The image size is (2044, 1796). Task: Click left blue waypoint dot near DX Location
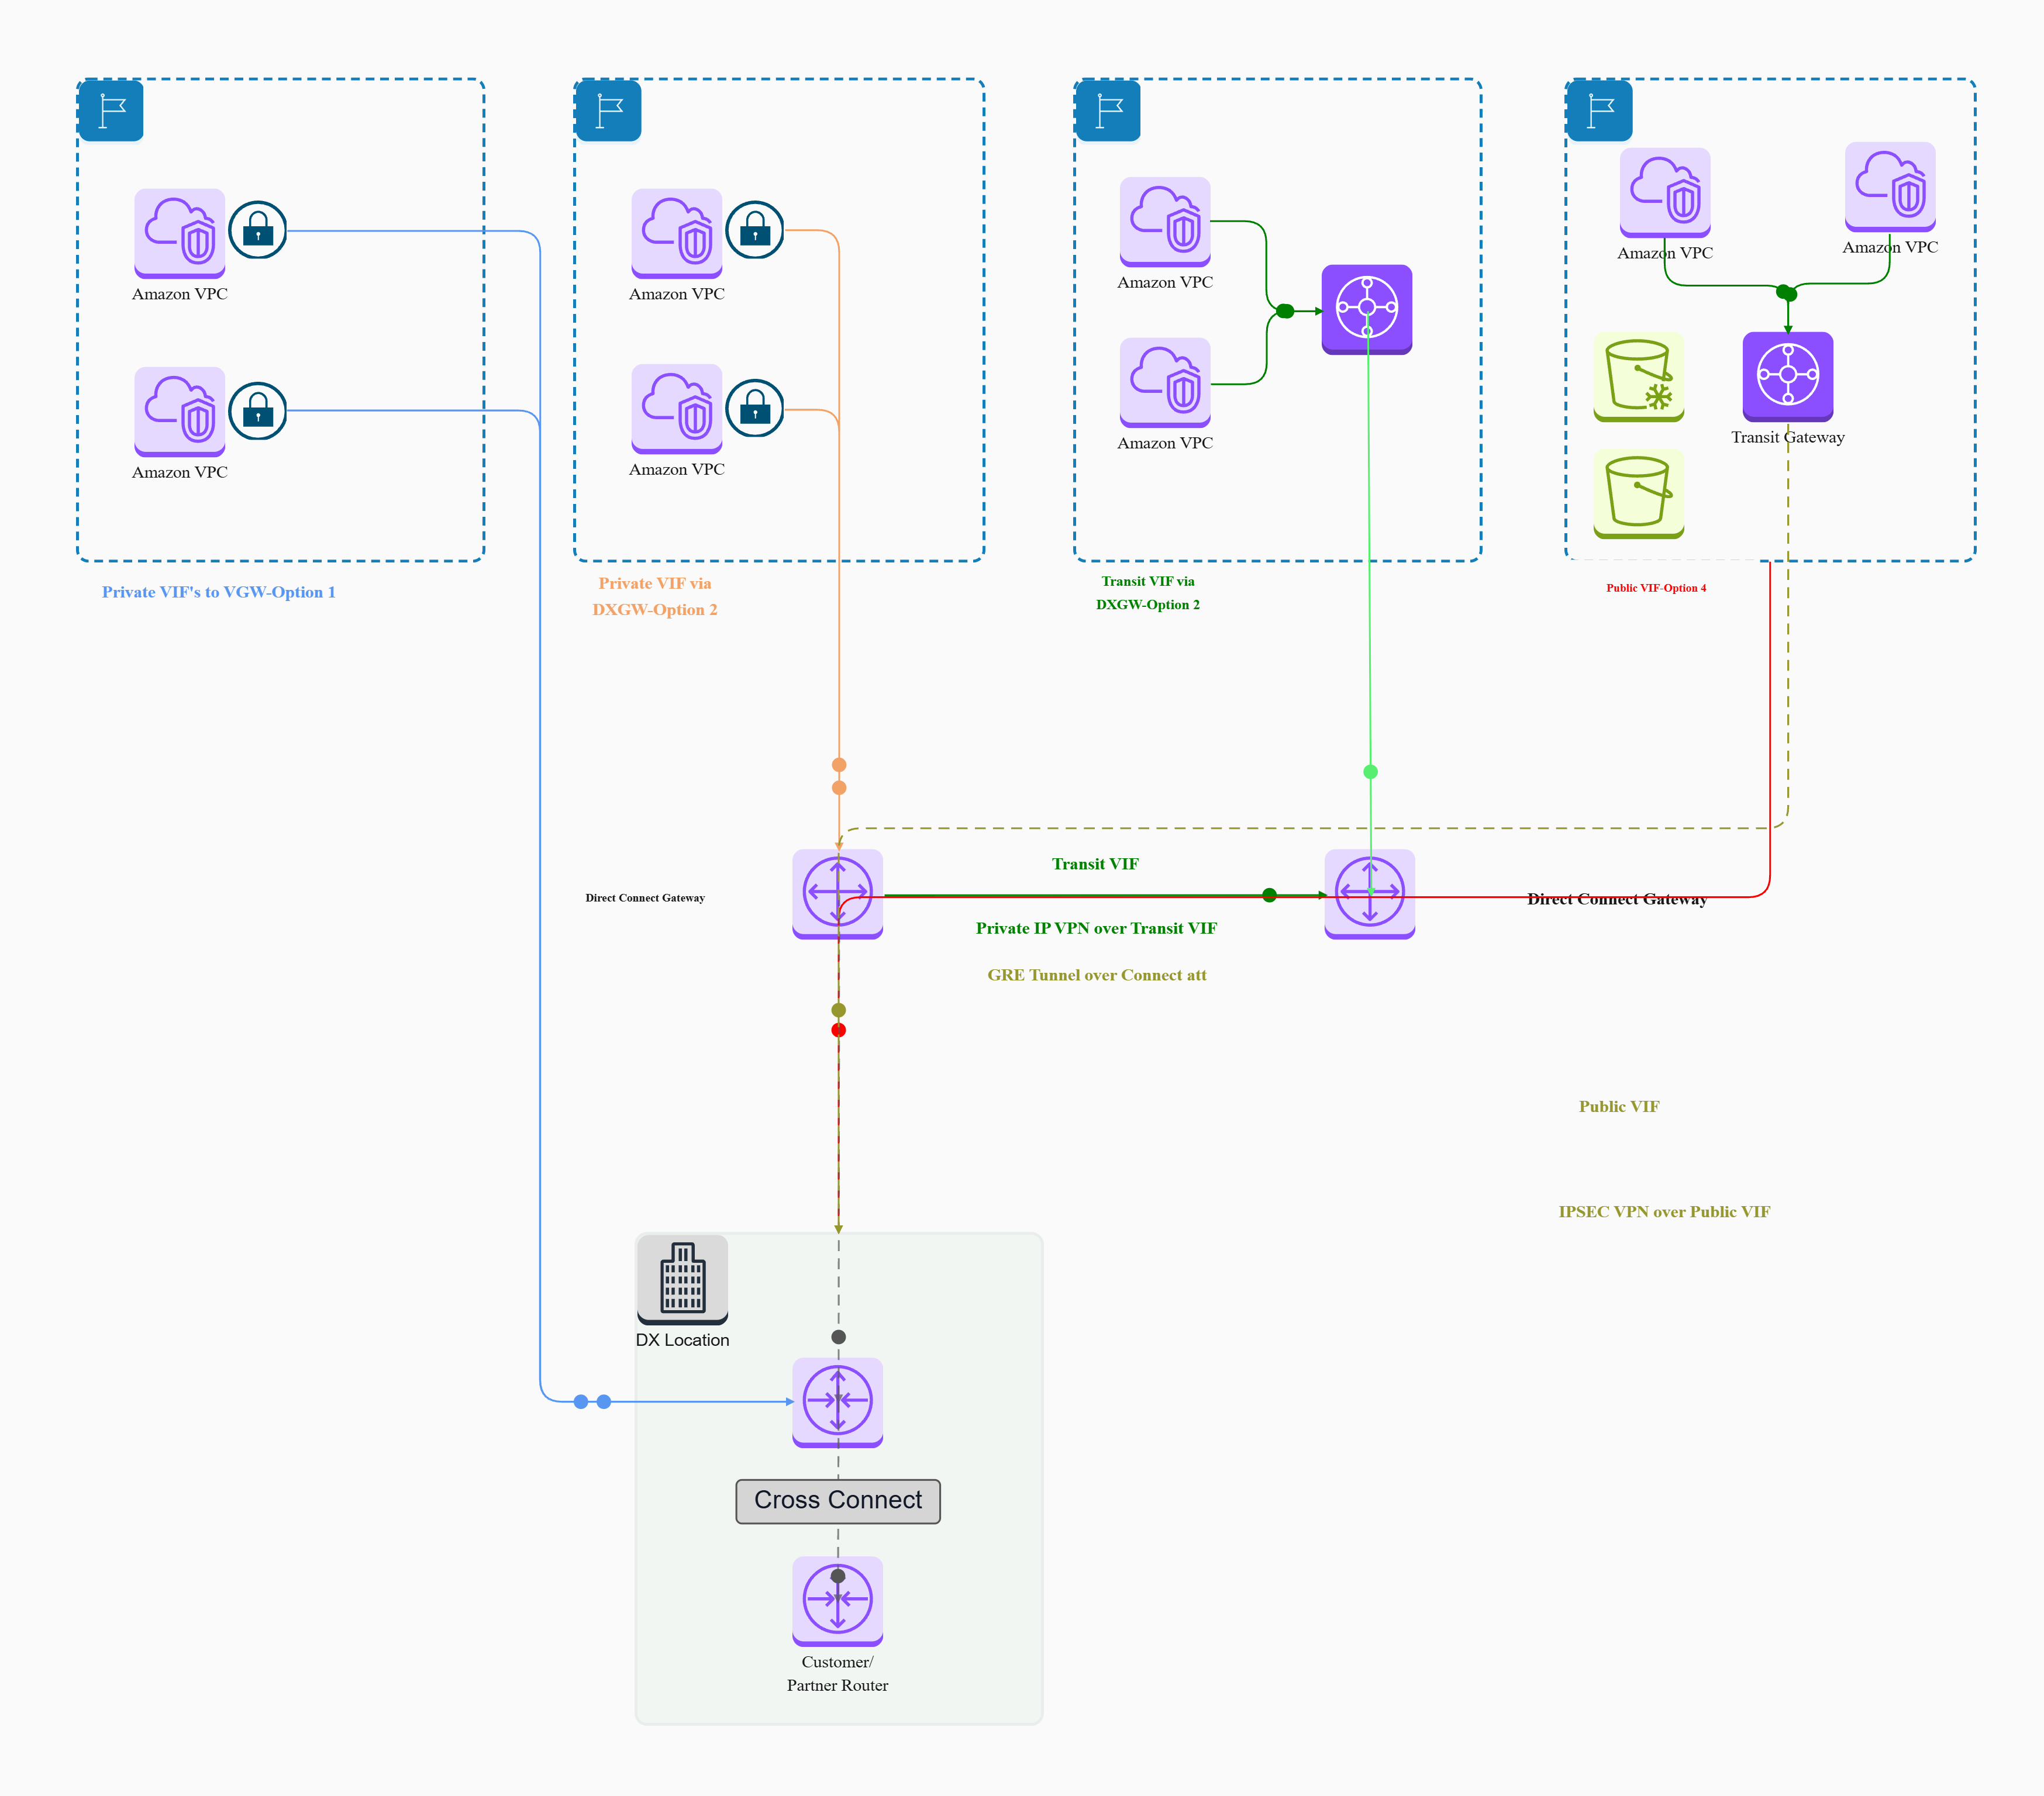coord(581,1402)
